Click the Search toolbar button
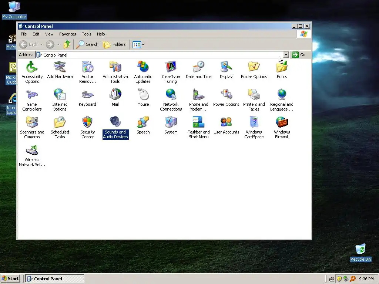 [87, 44]
